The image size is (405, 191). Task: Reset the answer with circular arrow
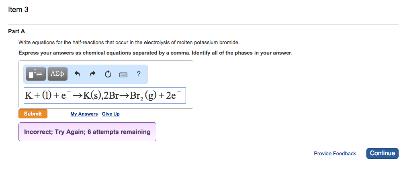tap(108, 74)
